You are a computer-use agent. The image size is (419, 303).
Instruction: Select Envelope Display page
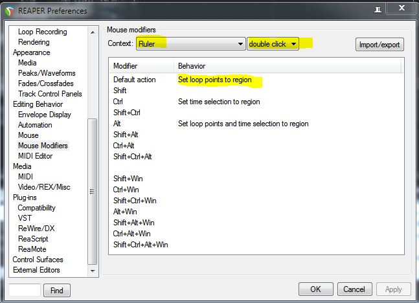[x=45, y=115]
